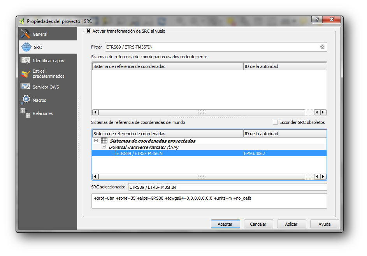Open the General settings tab icon

click(x=25, y=34)
